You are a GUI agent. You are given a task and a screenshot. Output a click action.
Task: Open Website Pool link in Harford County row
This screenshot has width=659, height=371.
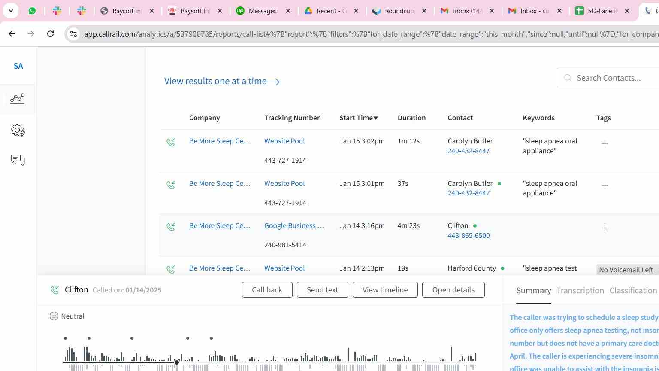point(284,268)
